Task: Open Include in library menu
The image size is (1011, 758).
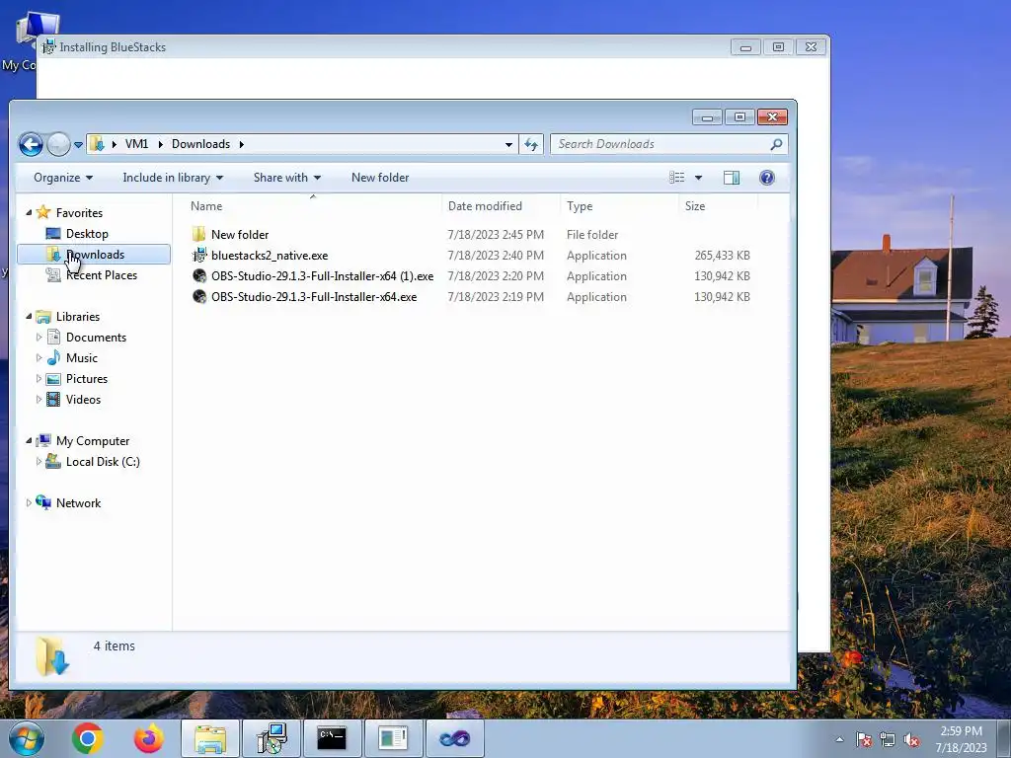Action: 173,178
